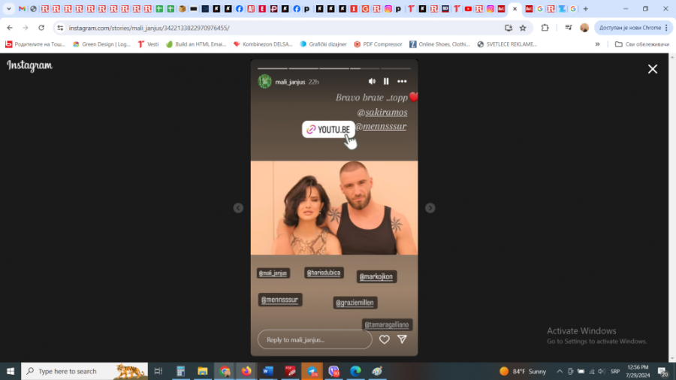Open the PDF Compressor bookmark
Image resolution: width=676 pixels, height=380 pixels.
coord(379,44)
